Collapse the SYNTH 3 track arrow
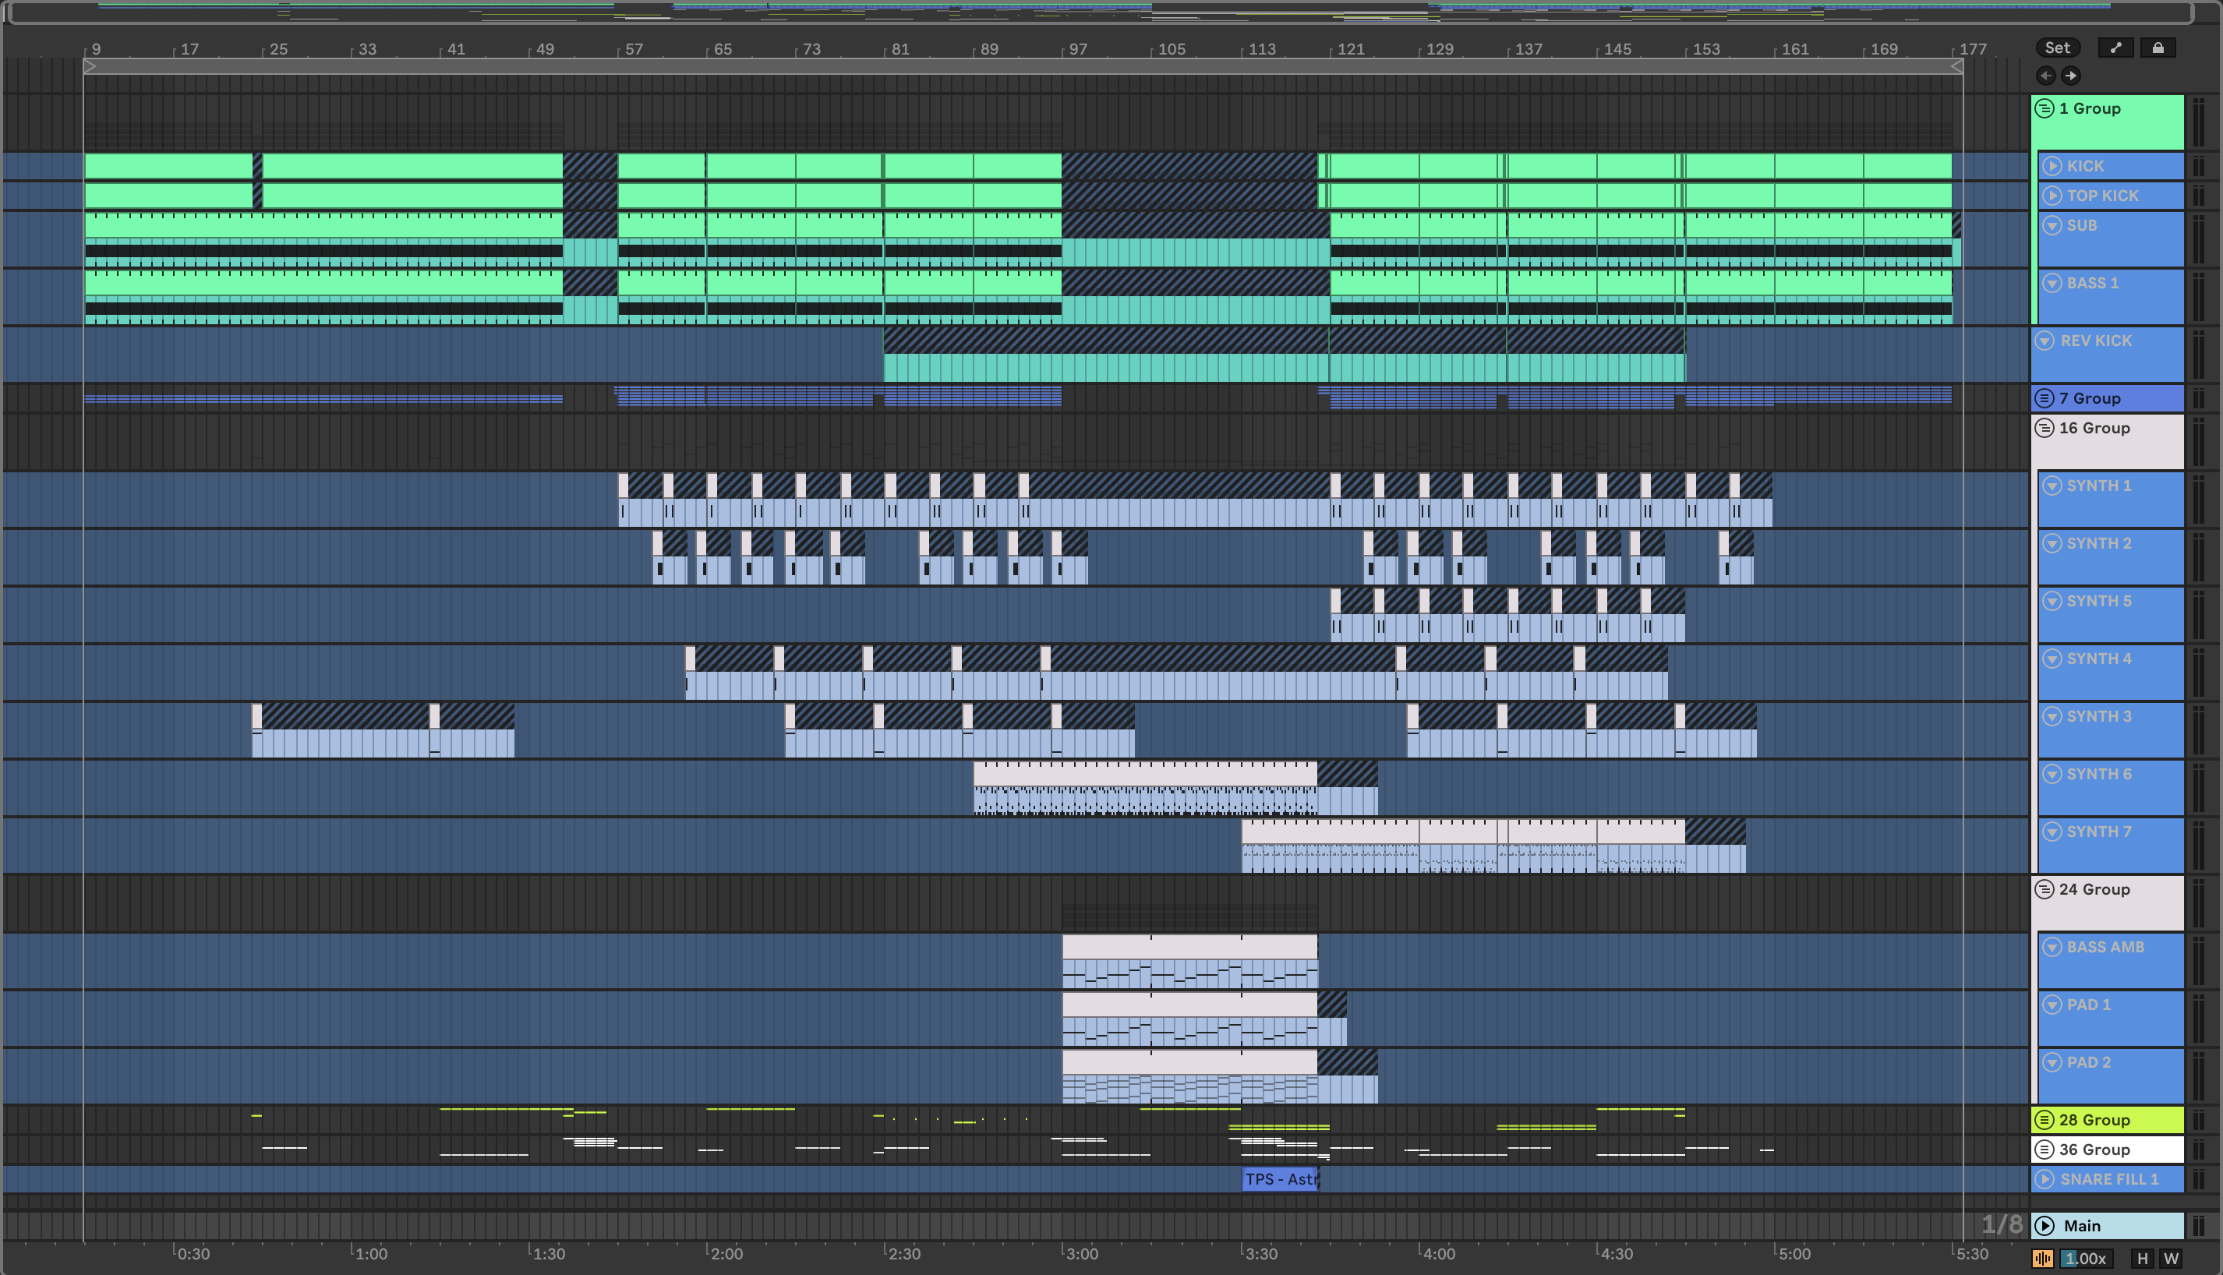This screenshot has height=1275, width=2223. click(x=2052, y=717)
